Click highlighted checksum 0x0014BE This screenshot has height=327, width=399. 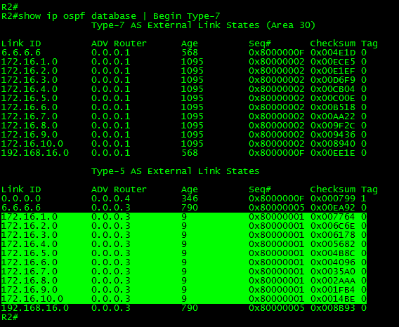tap(332, 300)
